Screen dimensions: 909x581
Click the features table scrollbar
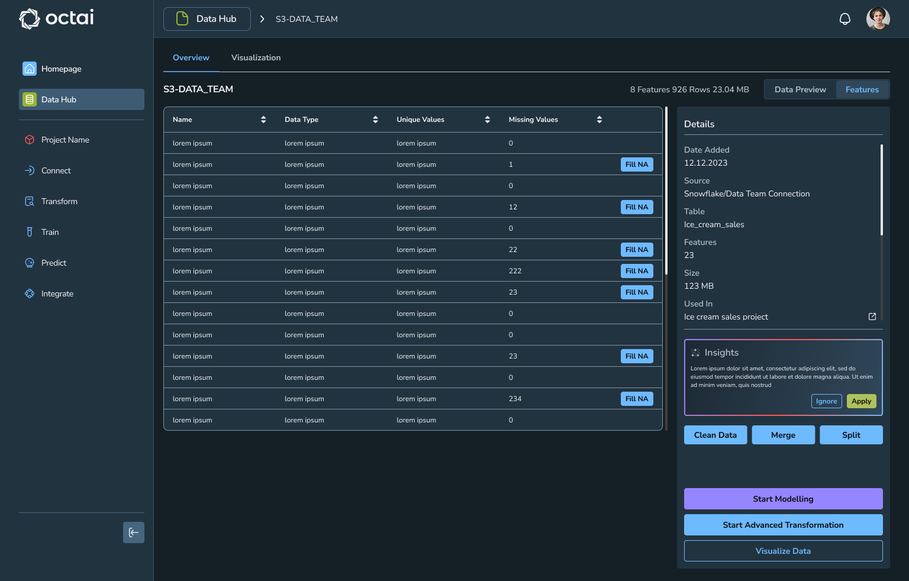(x=666, y=191)
